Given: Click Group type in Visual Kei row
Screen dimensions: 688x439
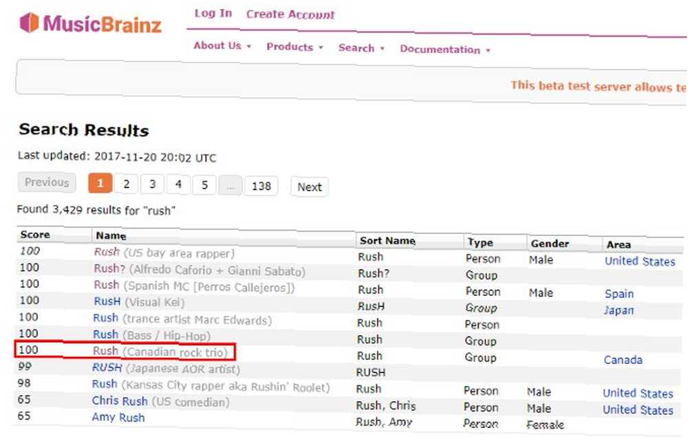Looking at the screenshot, I should tap(482, 308).
